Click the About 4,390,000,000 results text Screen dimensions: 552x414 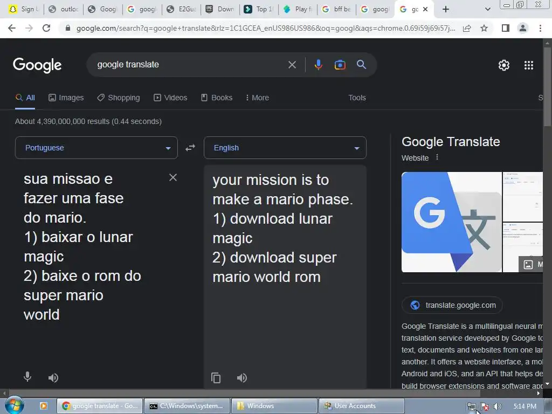[88, 121]
